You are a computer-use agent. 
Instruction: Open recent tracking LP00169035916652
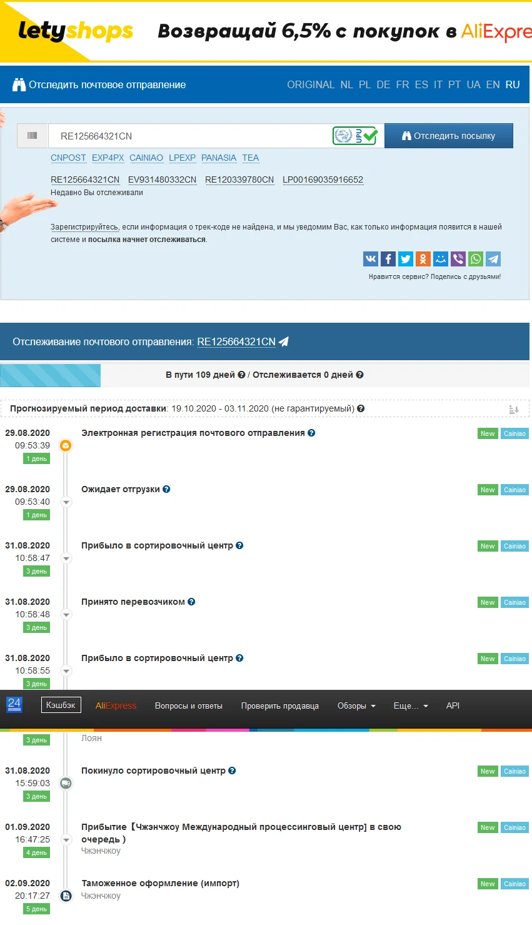(x=323, y=179)
